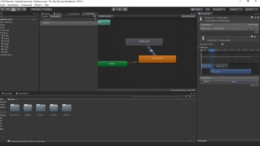Screen dimensions: 260x146
Task: Open the Inspector header gear settings
Action: tap(258, 17)
